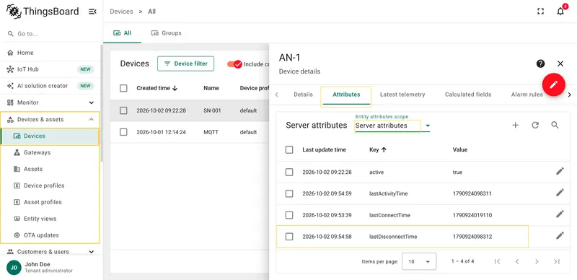The width and height of the screenshot is (577, 280).
Task: Open Calculated fields tab
Action: (468, 95)
